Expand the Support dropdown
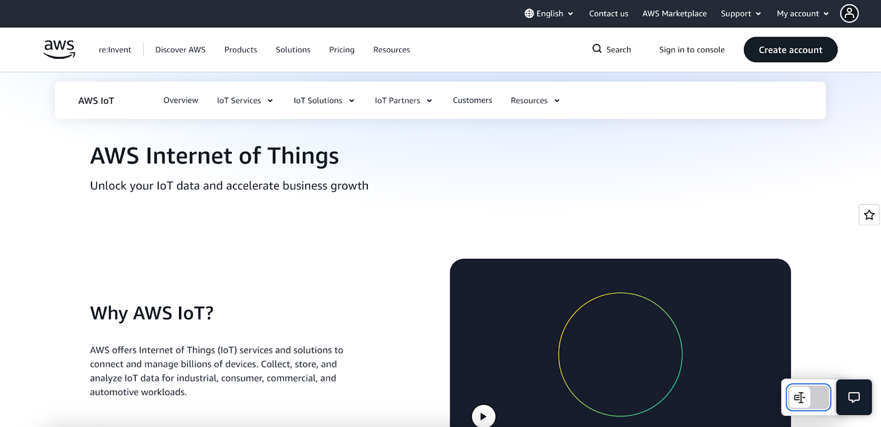 [741, 13]
